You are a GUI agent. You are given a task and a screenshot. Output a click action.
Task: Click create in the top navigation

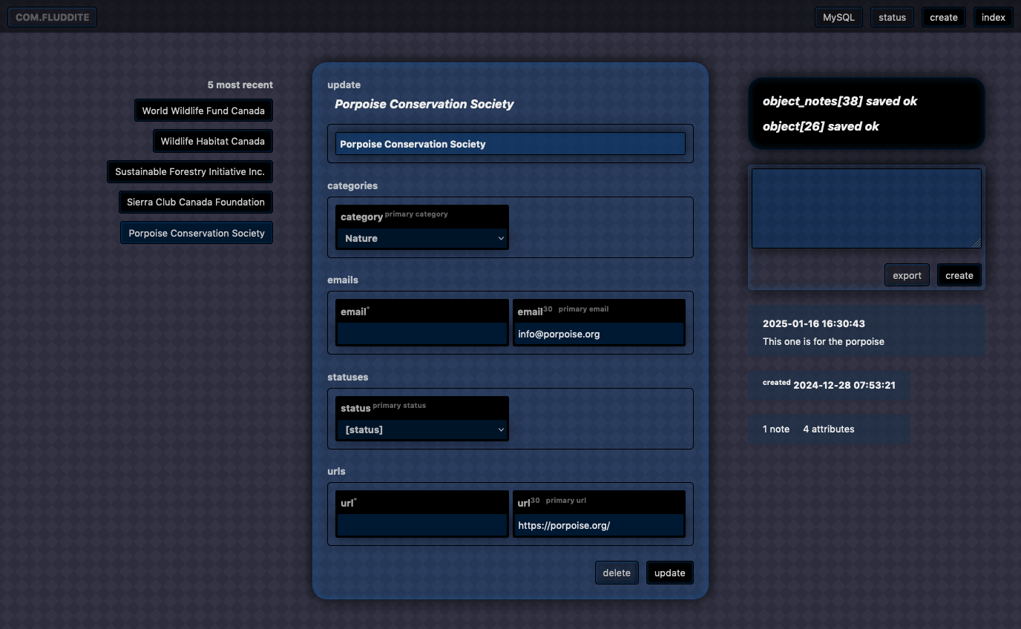click(x=944, y=17)
